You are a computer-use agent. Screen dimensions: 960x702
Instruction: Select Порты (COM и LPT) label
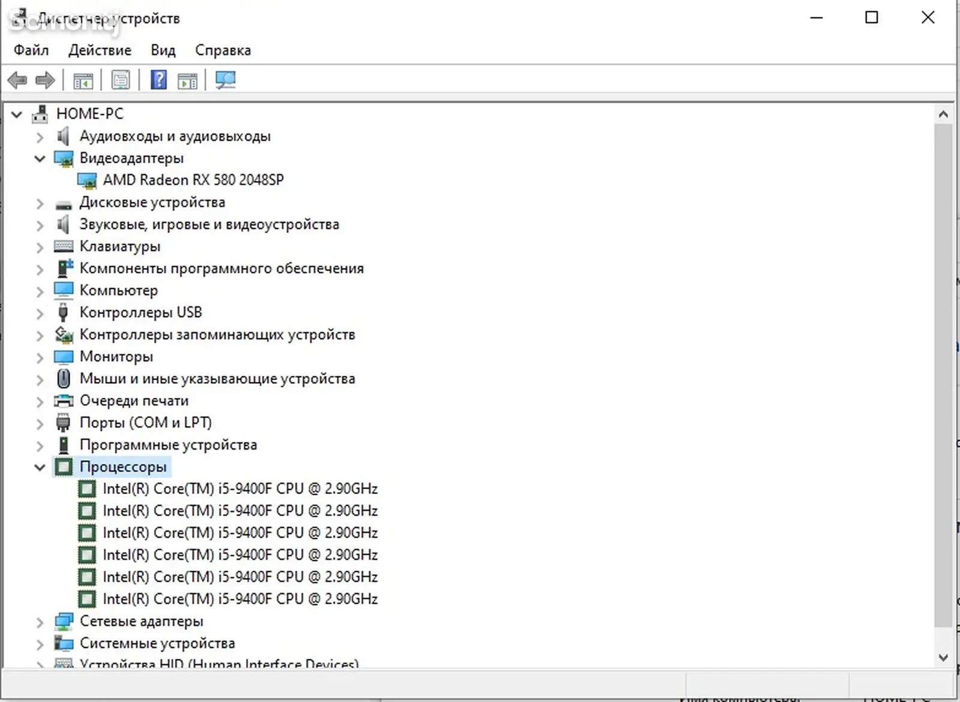[146, 423]
